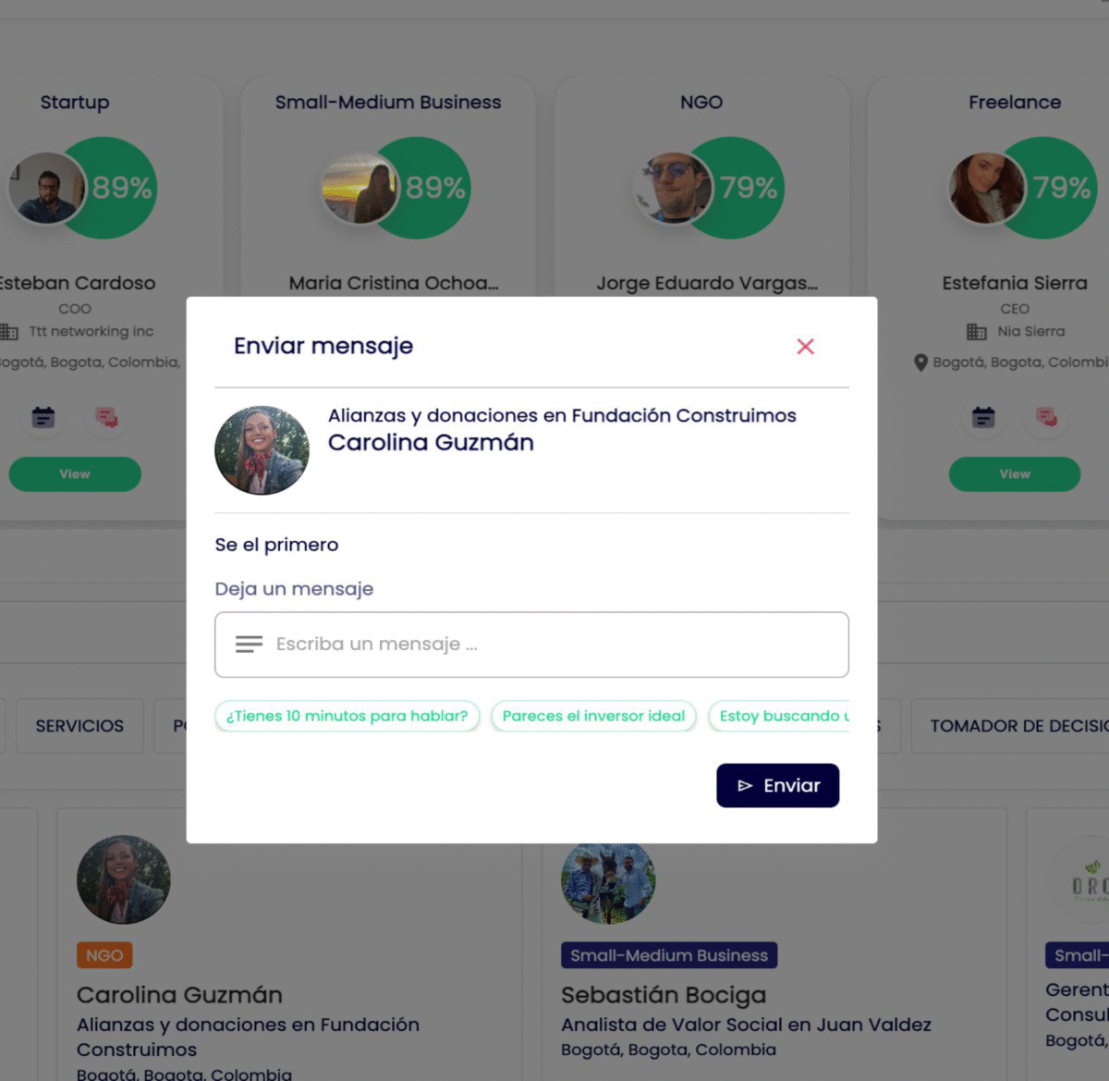Click Carolina Guzmán's name in the bottom card
Screen dimensions: 1109x1081
[x=179, y=995]
